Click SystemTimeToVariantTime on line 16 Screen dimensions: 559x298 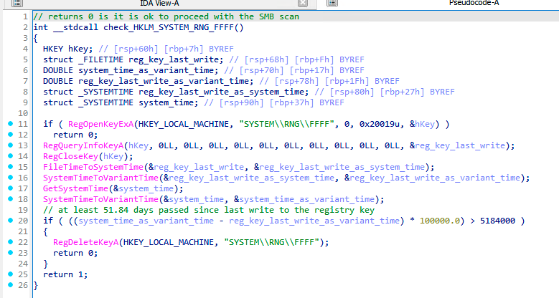click(100, 178)
